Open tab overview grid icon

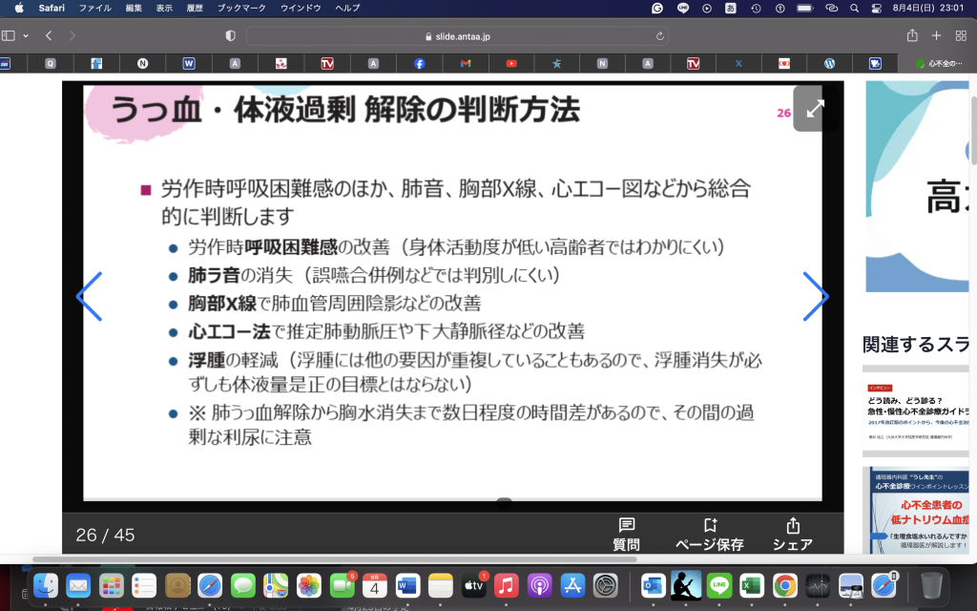tap(960, 35)
